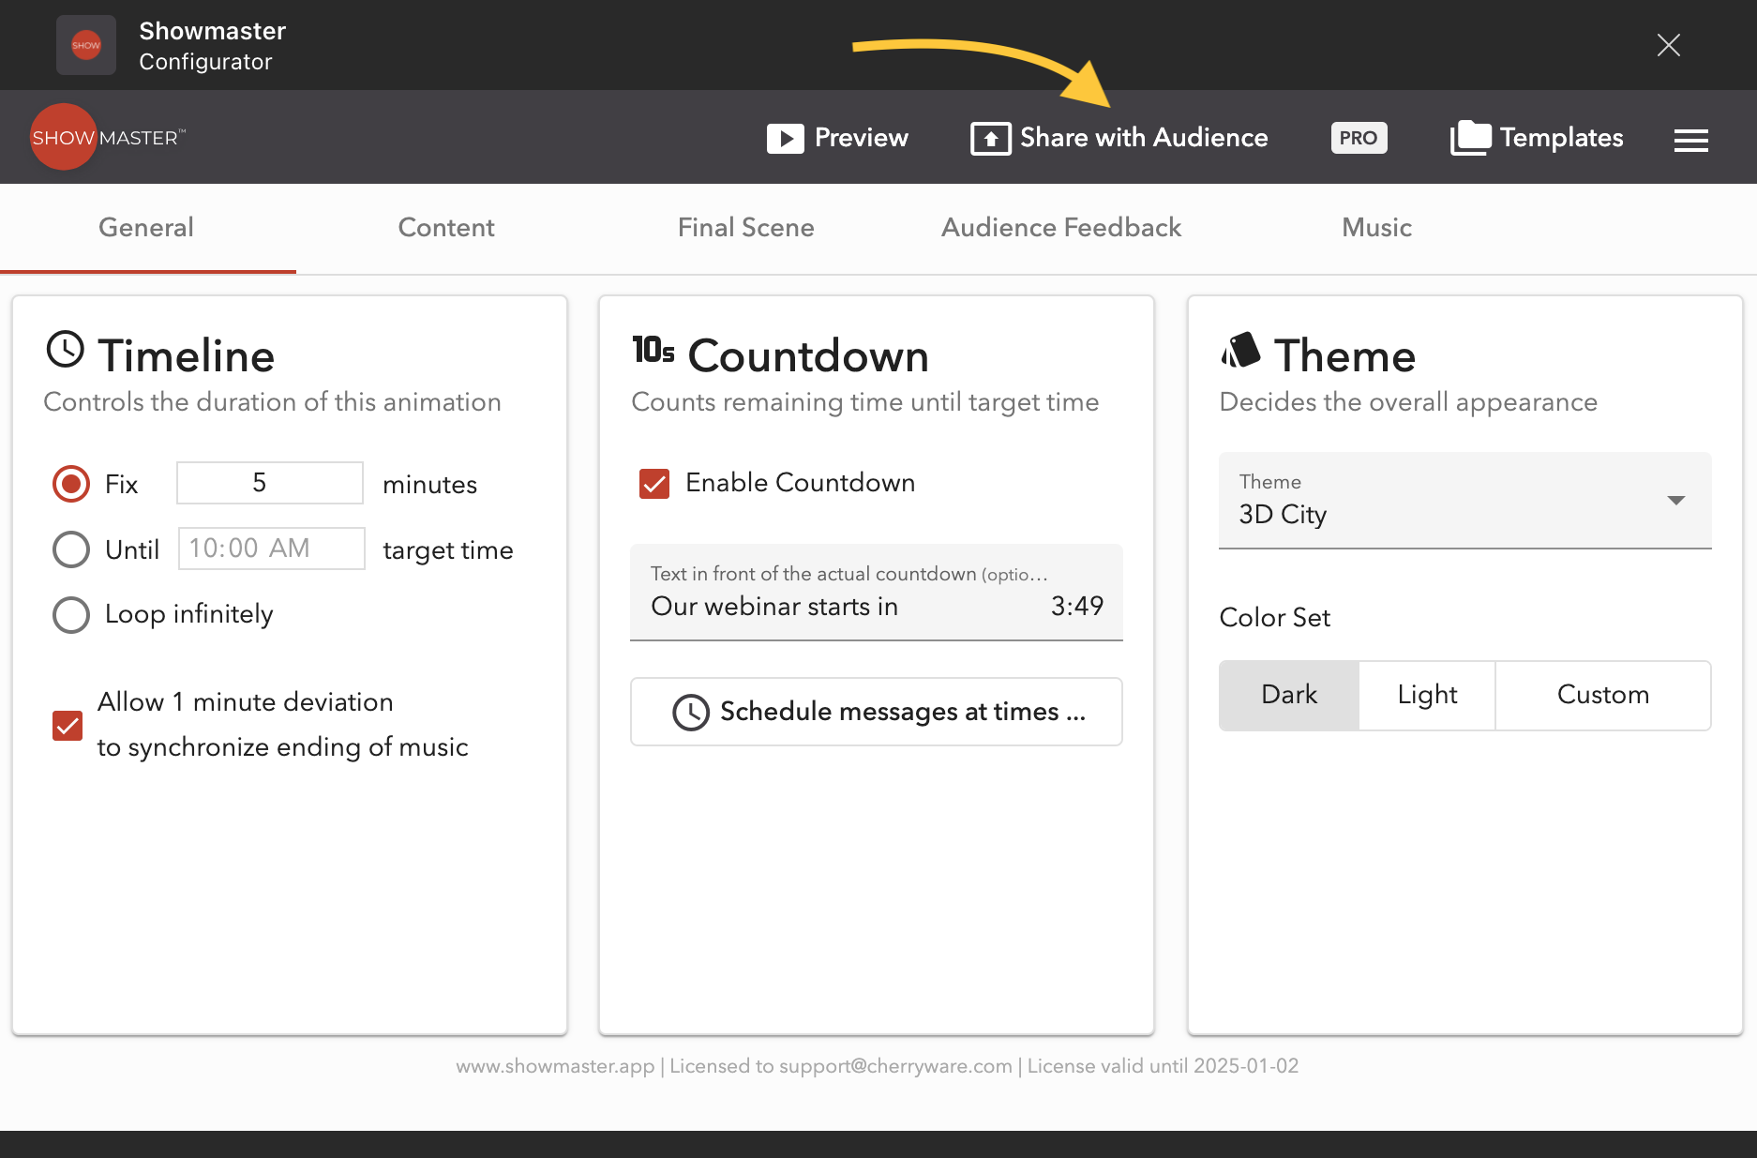Uncheck Allow 1 minute deviation checkbox
Viewport: 1757px width, 1158px height.
(x=68, y=726)
